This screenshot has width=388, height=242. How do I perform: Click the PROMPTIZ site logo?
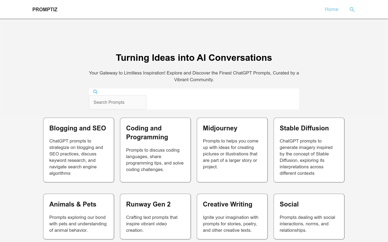coord(45,9)
